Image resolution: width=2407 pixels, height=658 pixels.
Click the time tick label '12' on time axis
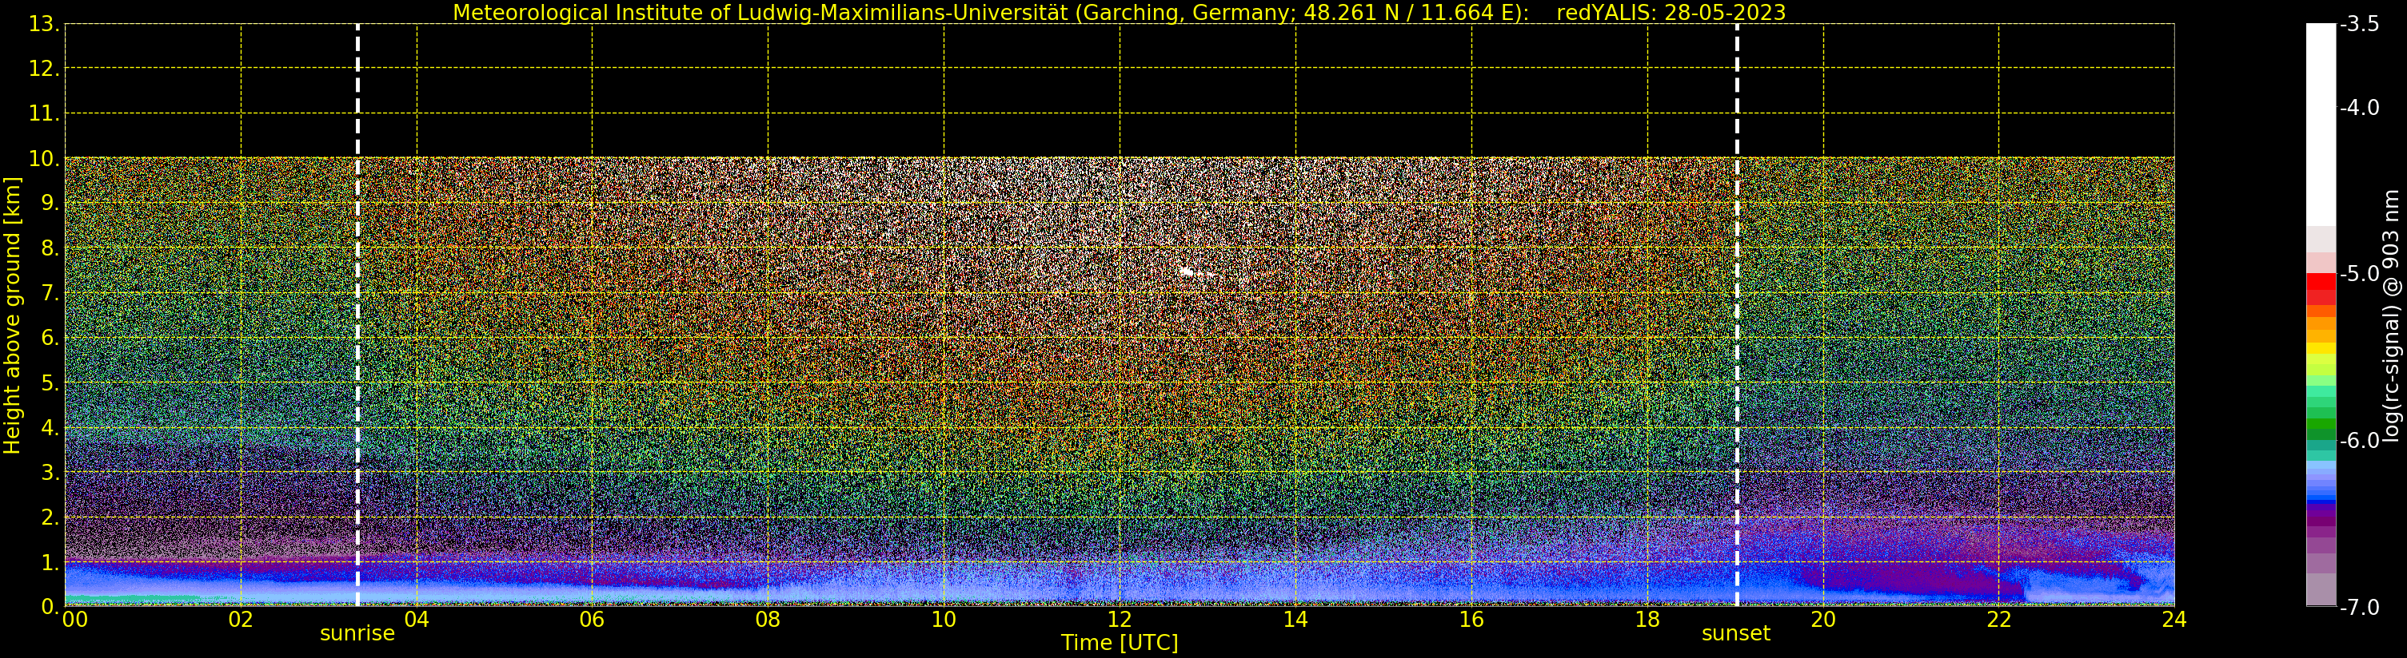(x=1120, y=620)
